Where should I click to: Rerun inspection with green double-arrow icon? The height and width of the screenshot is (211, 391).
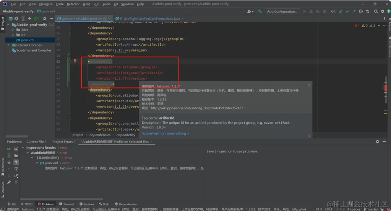click(x=9, y=149)
